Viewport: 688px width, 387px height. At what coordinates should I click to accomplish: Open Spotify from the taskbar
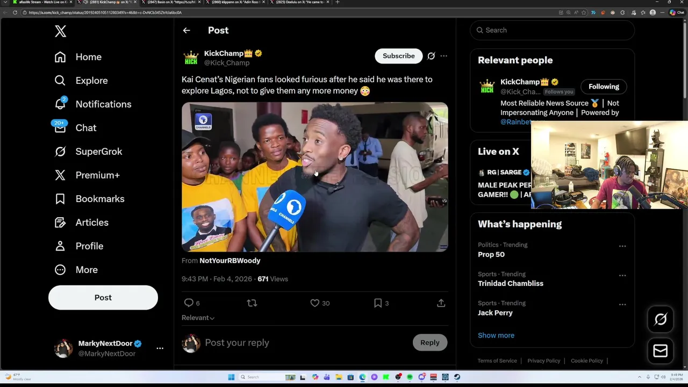tap(410, 377)
